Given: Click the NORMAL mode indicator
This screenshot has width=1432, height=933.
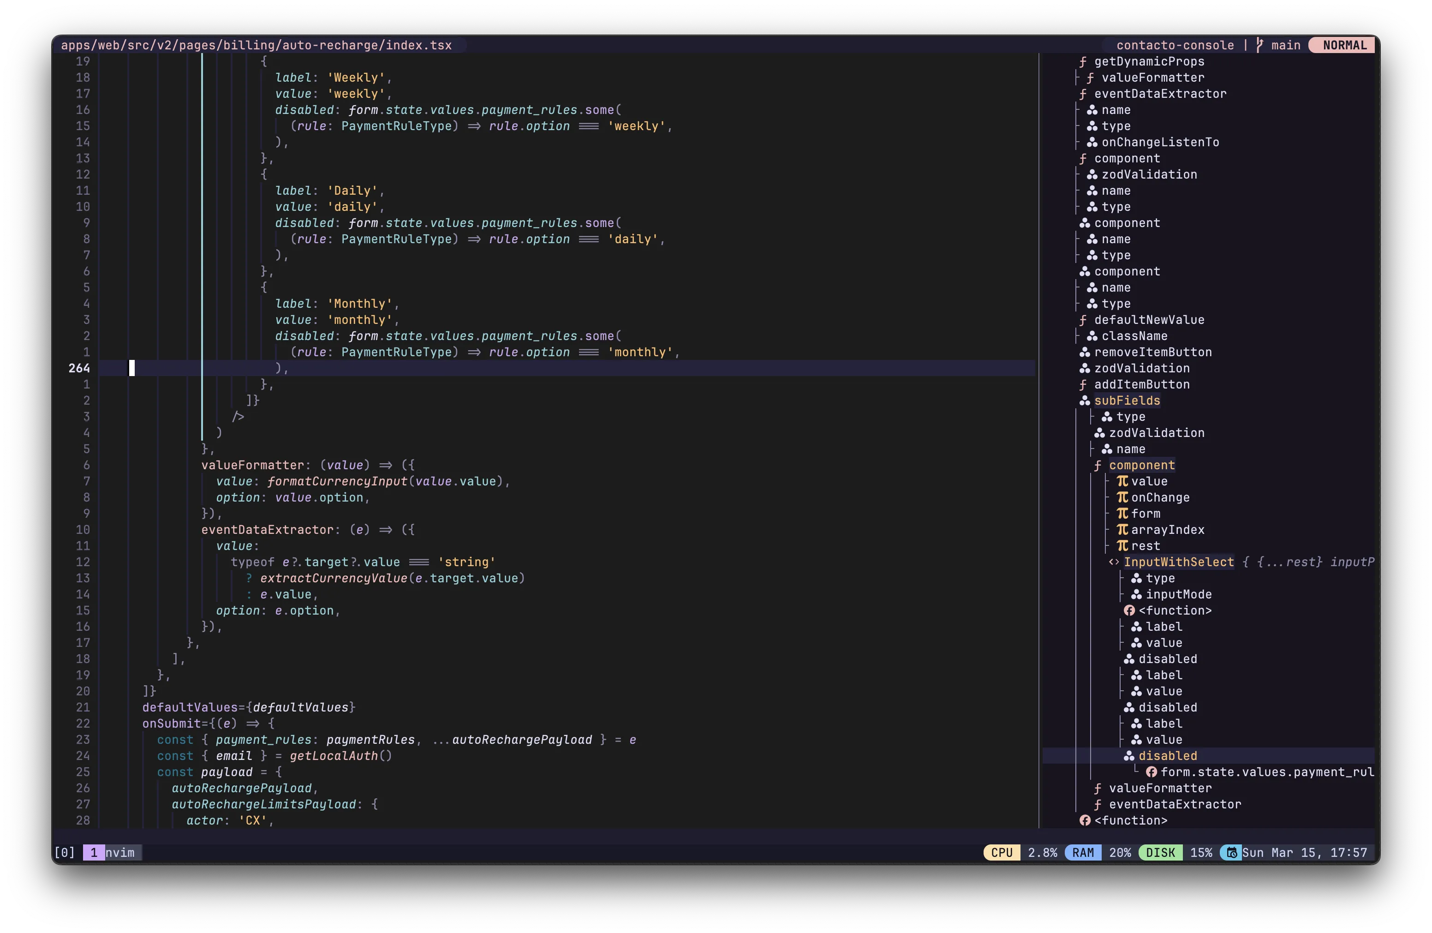Looking at the screenshot, I should (x=1342, y=45).
